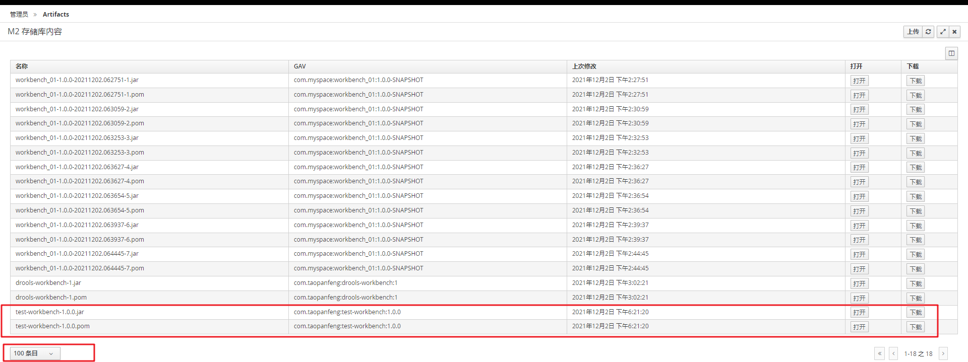
Task: Download workbench_01 062751-1.jar with 下载
Action: coord(916,81)
